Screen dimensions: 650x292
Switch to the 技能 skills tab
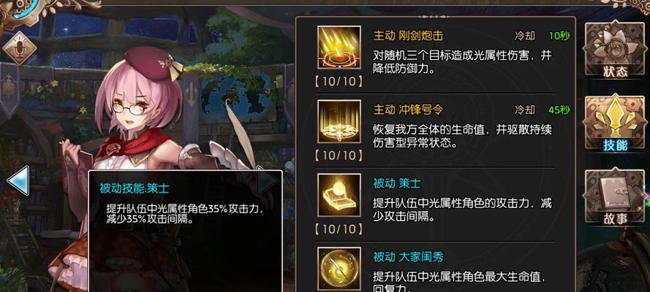[x=615, y=123]
